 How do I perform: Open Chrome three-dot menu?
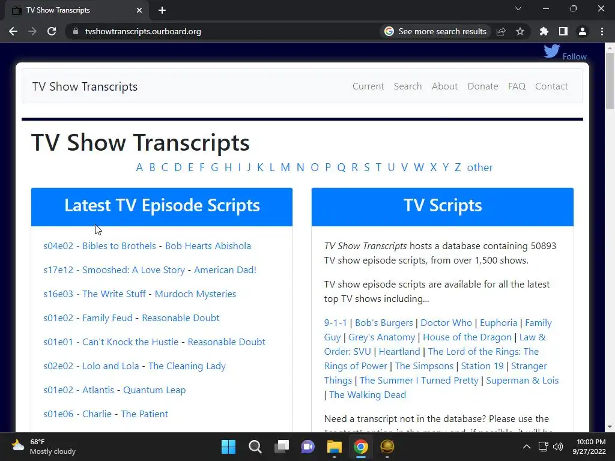tap(602, 31)
